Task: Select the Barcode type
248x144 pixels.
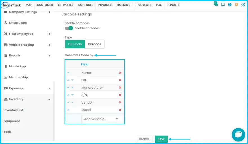Action: [95, 44]
